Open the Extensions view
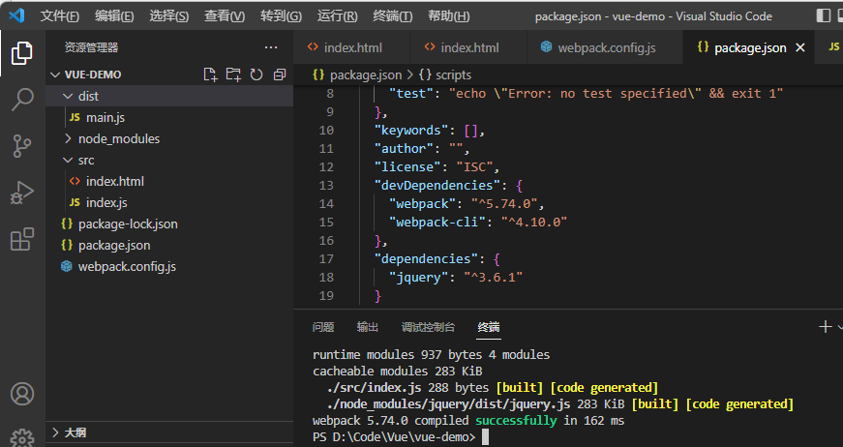843x447 pixels. 22,239
